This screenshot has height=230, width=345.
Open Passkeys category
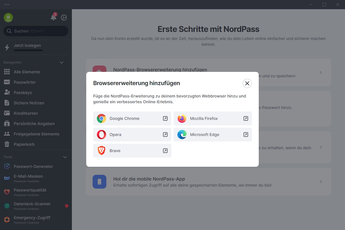[36, 93]
